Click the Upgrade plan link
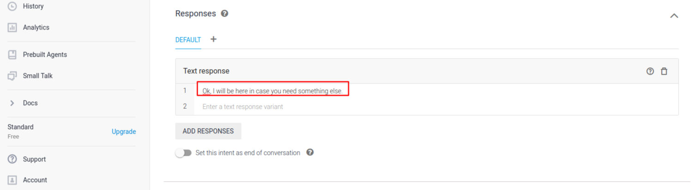This screenshot has width=700, height=190. tap(124, 131)
